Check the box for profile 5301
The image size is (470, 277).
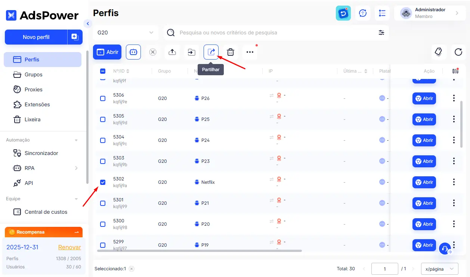pos(103,203)
